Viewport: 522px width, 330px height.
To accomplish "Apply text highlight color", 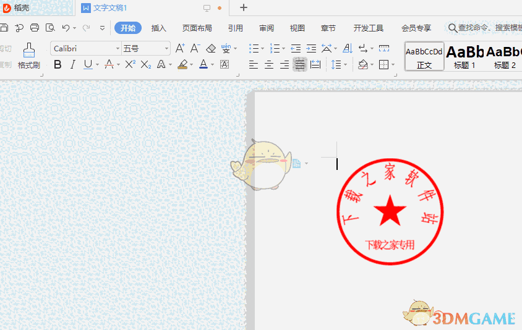I will (182, 64).
